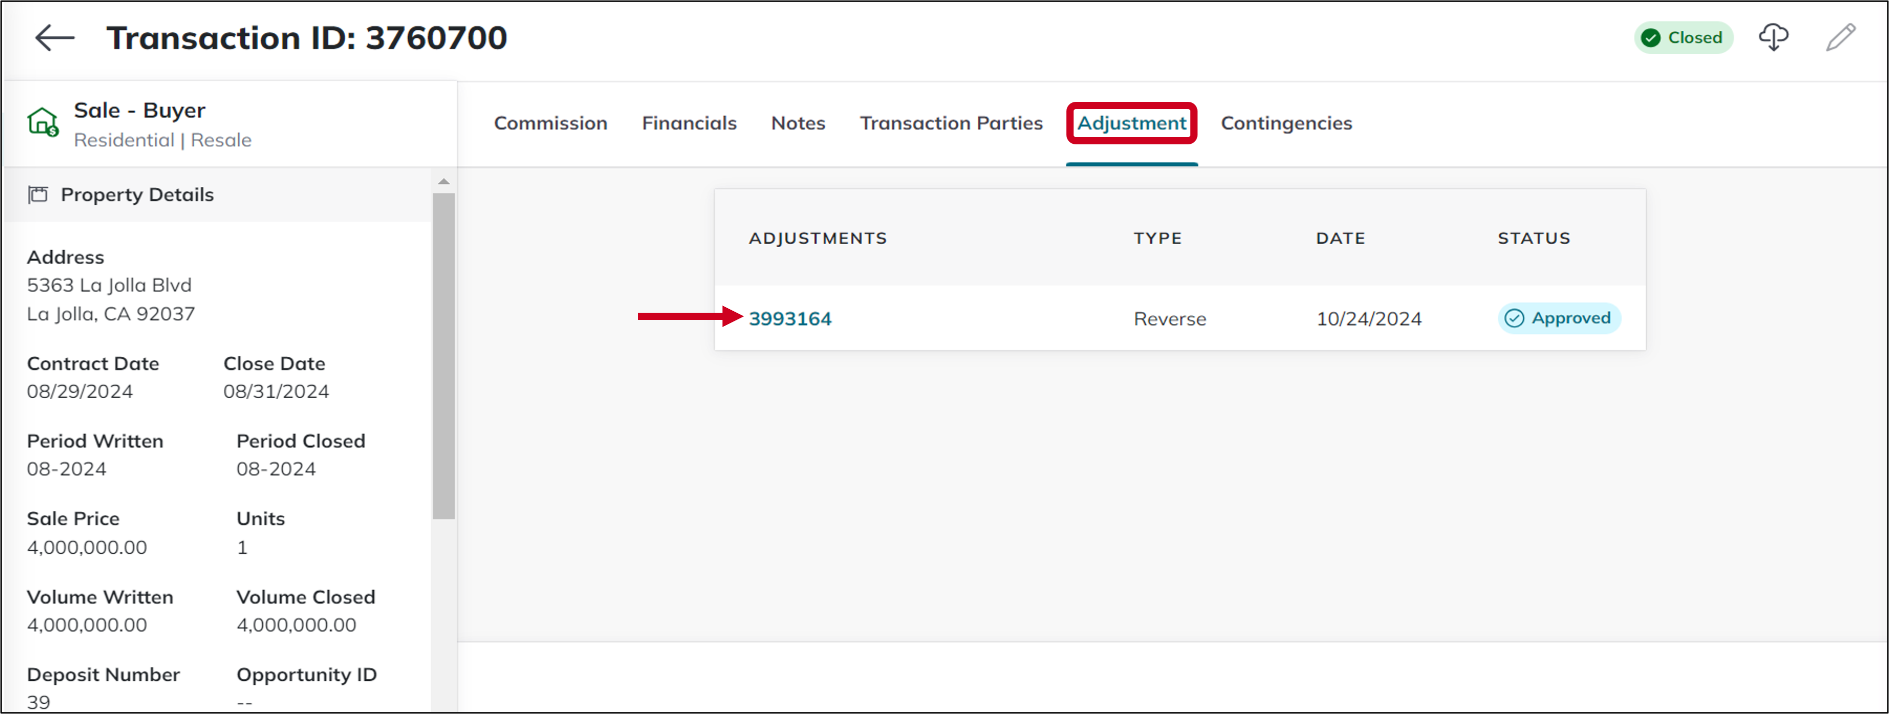Image resolution: width=1889 pixels, height=714 pixels.
Task: Select the highlighted Adjustment tab
Action: 1130,122
